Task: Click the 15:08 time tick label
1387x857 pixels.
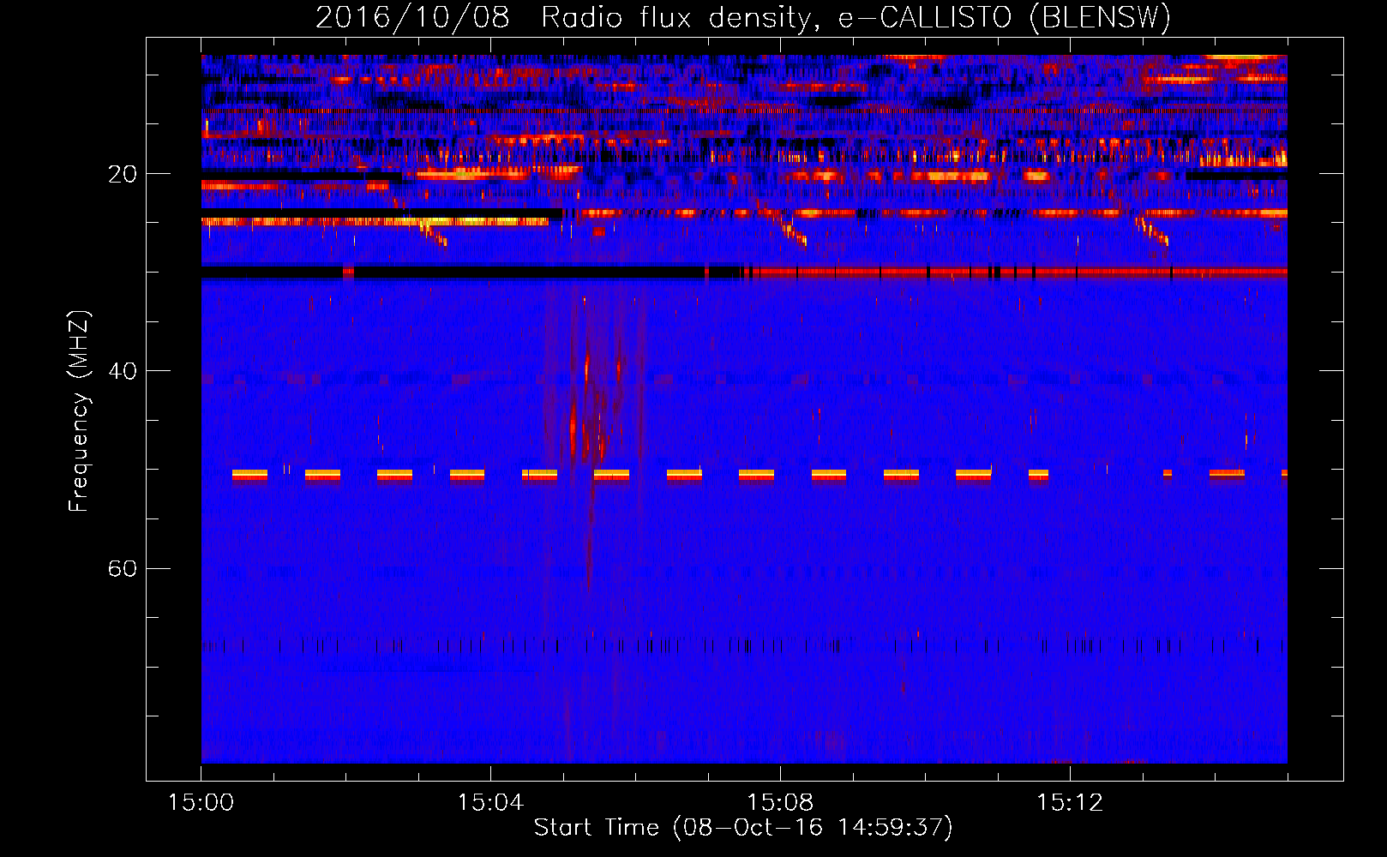Action: point(780,802)
